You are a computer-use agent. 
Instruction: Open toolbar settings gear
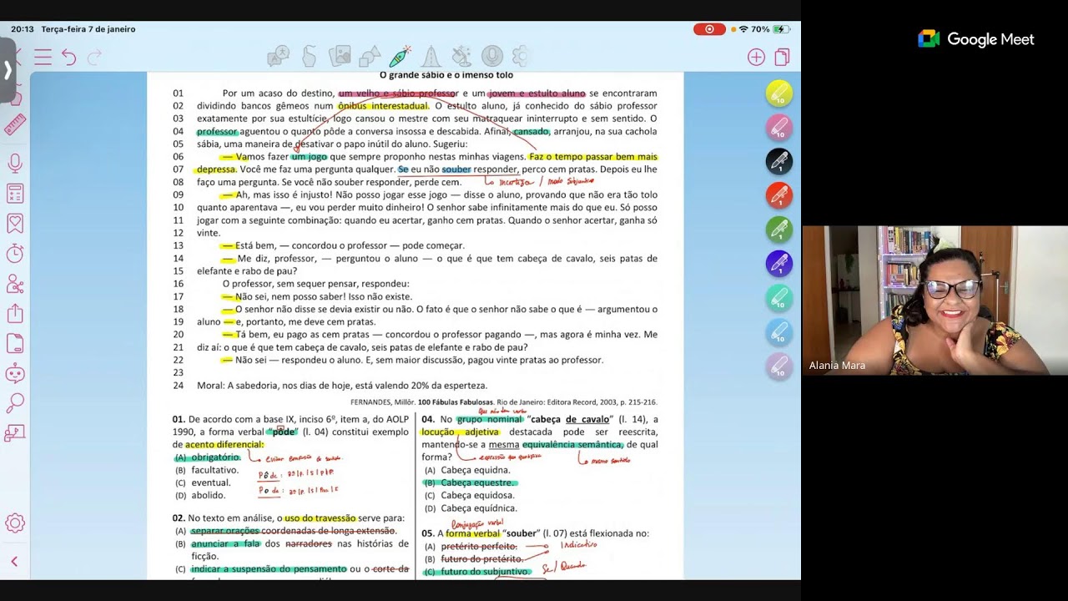pos(521,56)
